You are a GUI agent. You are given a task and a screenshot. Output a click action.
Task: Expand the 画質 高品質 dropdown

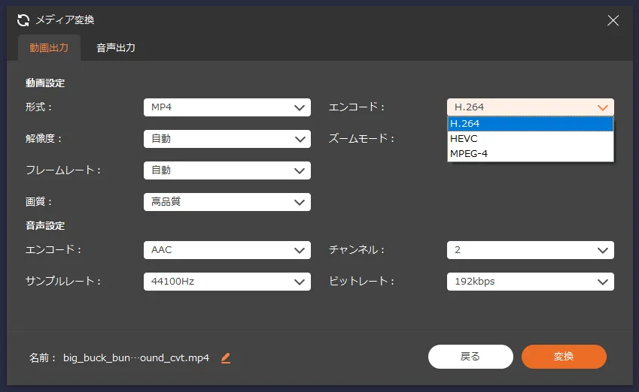227,202
